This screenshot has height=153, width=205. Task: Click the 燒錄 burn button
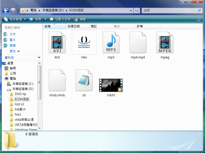pyautogui.click(x=80, y=19)
